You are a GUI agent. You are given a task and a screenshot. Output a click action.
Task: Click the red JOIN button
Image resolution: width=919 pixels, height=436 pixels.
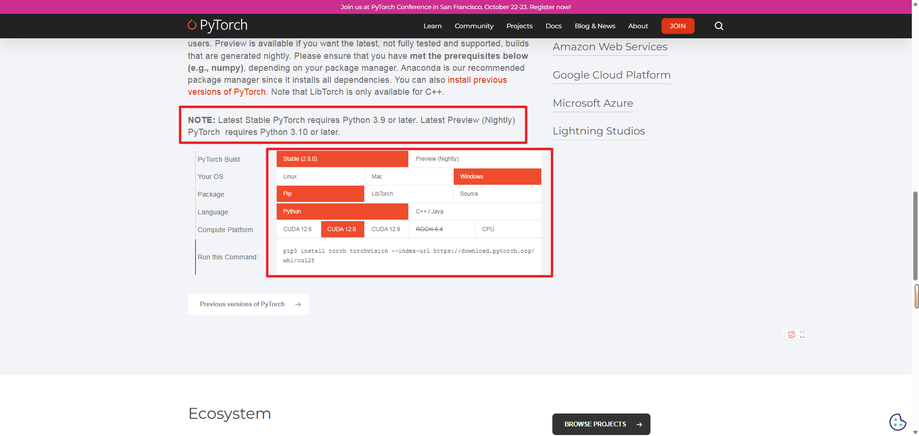click(x=678, y=26)
